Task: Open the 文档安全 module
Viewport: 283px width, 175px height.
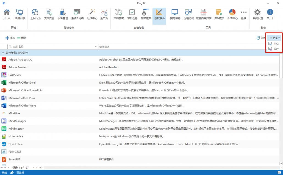Action: tap(49, 14)
